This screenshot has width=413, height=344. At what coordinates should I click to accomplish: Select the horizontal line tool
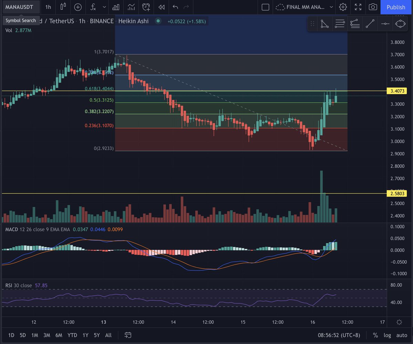[385, 24]
